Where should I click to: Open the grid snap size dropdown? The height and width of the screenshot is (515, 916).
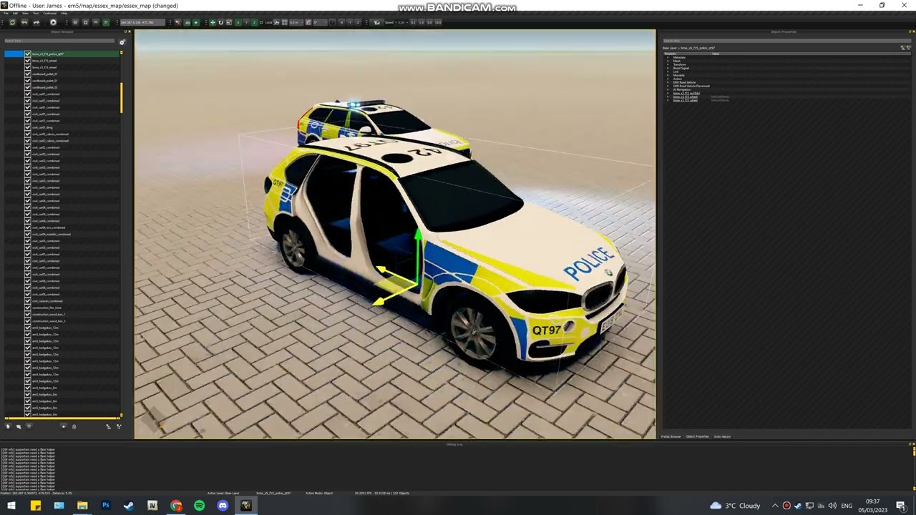click(x=296, y=23)
